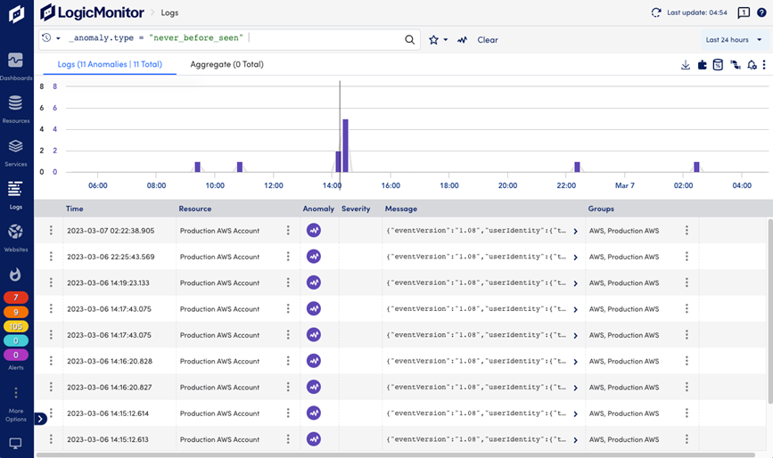
Task: Open the help question mark icon
Action: tap(761, 12)
